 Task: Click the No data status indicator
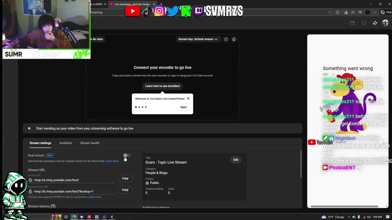(x=96, y=39)
